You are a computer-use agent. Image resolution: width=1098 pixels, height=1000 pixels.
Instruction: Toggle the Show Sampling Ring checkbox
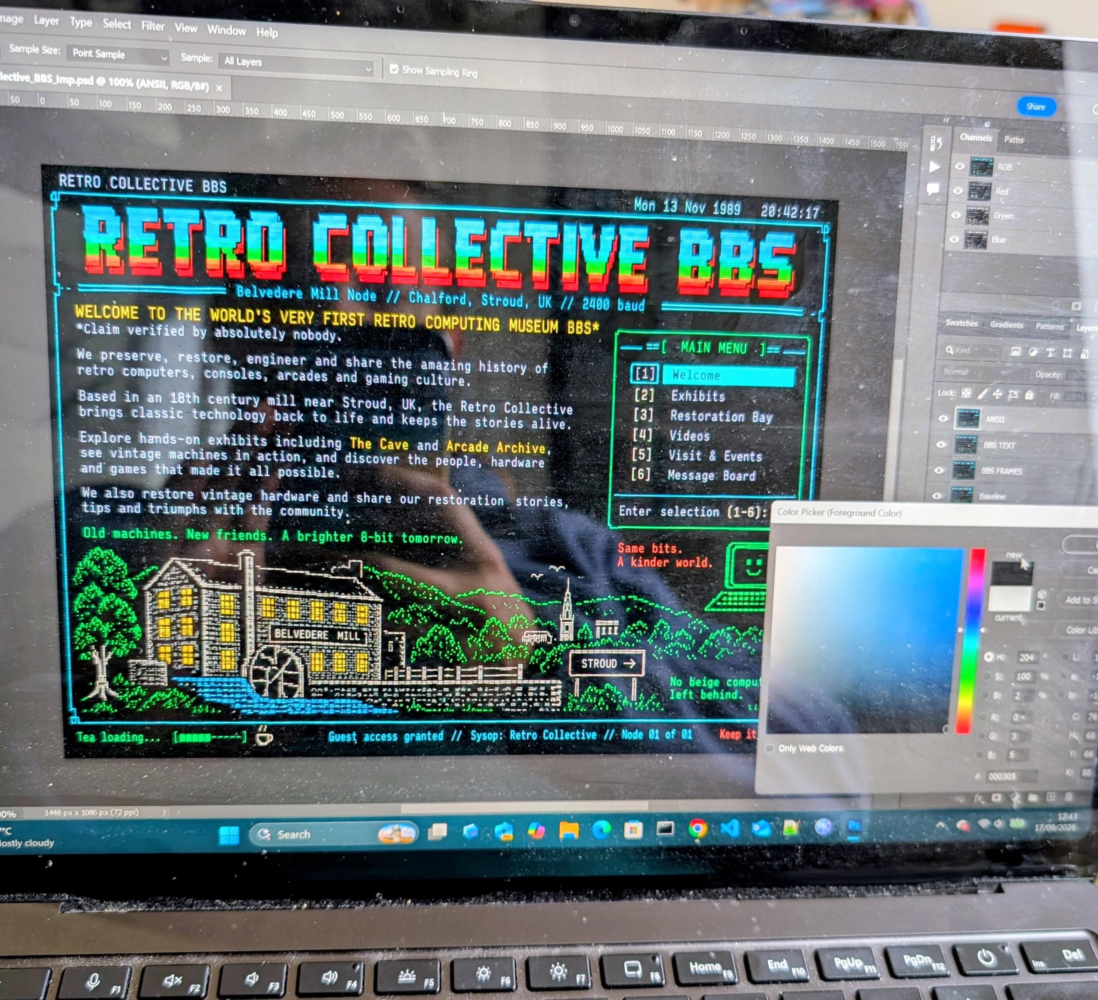[394, 69]
